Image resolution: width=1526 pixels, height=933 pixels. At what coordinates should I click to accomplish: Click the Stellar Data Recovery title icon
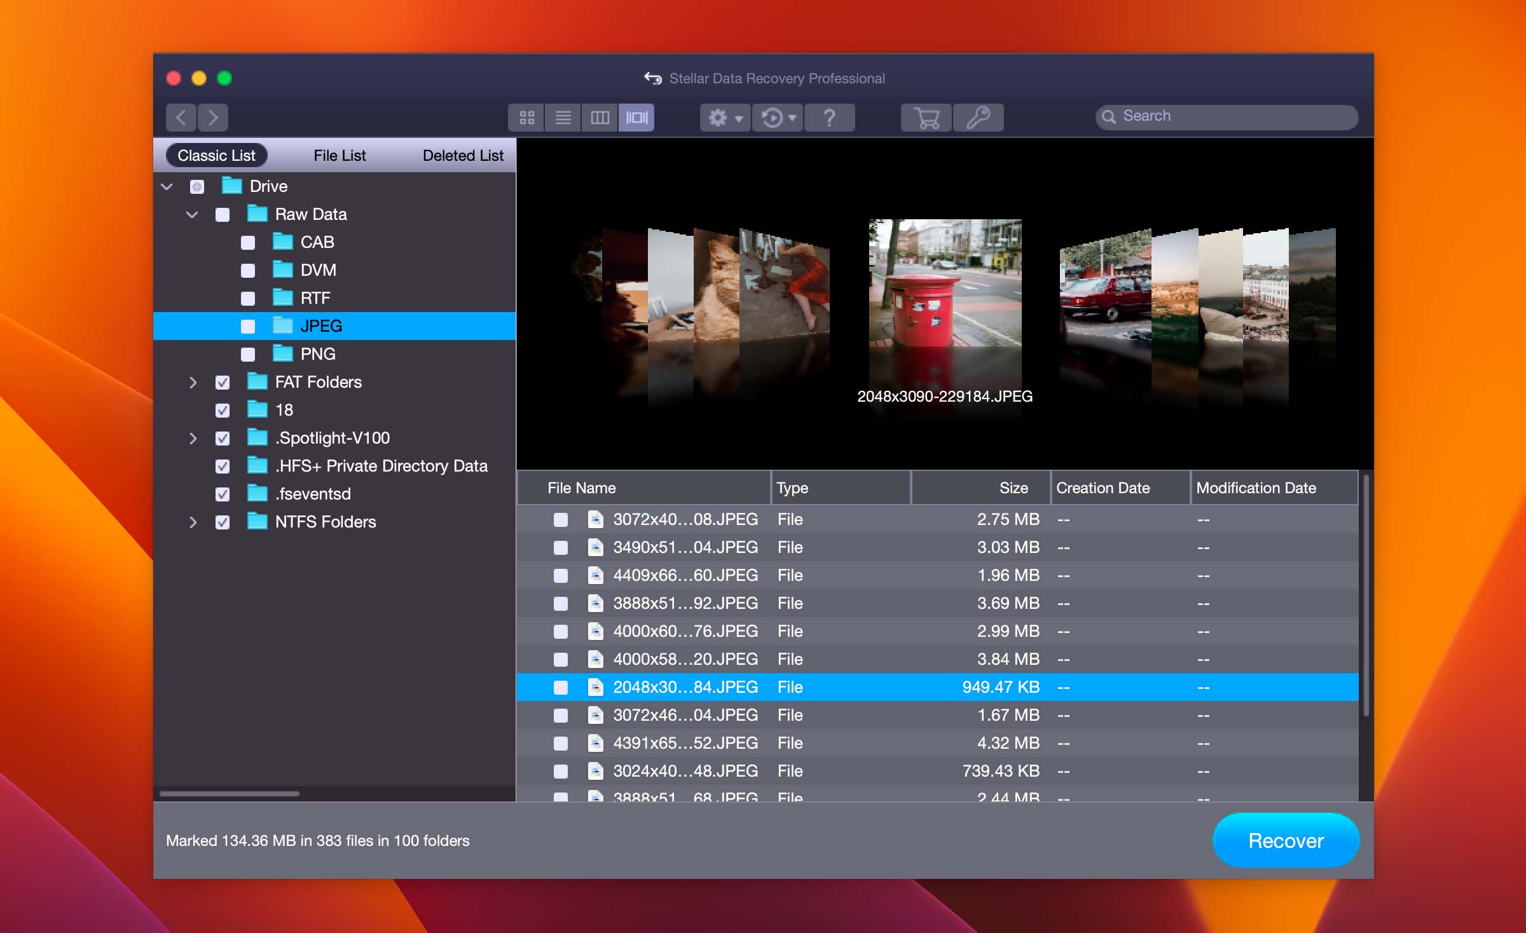(653, 78)
